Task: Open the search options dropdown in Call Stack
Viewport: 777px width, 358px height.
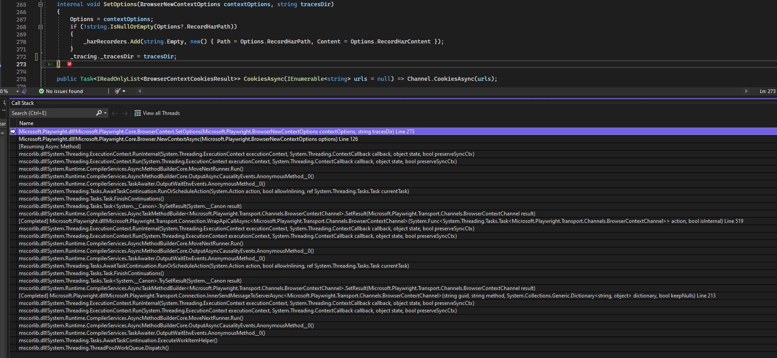Action: (105, 113)
